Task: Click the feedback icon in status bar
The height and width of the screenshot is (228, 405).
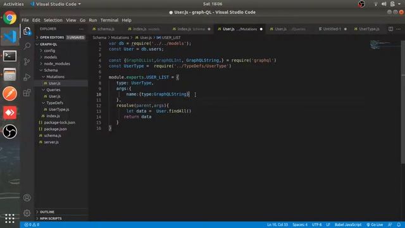Action: (x=390, y=225)
